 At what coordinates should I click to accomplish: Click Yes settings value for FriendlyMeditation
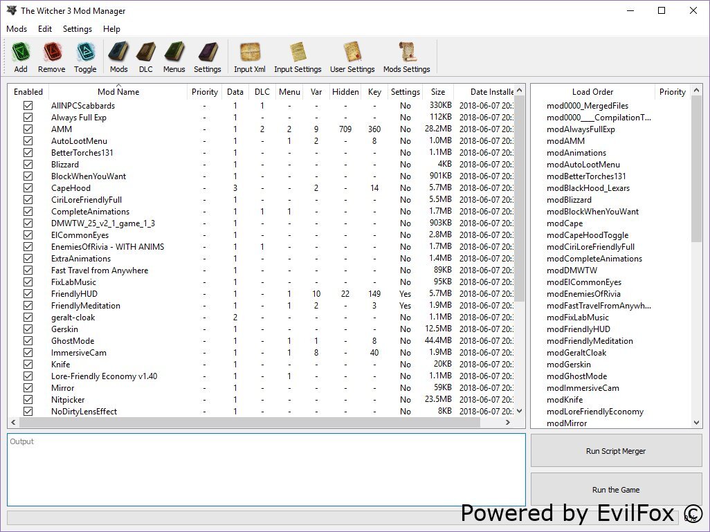click(406, 306)
